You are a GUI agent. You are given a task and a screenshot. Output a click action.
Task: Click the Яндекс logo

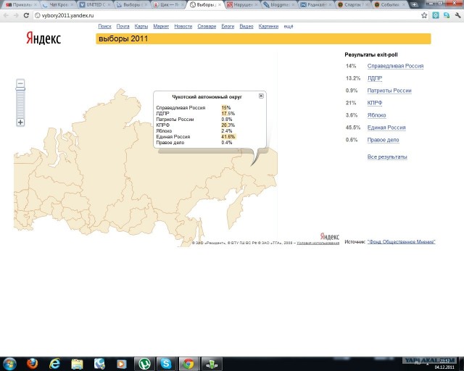point(43,38)
